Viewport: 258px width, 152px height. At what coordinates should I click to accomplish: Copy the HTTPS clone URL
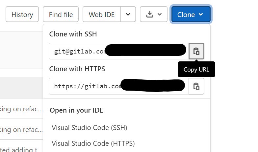[196, 86]
